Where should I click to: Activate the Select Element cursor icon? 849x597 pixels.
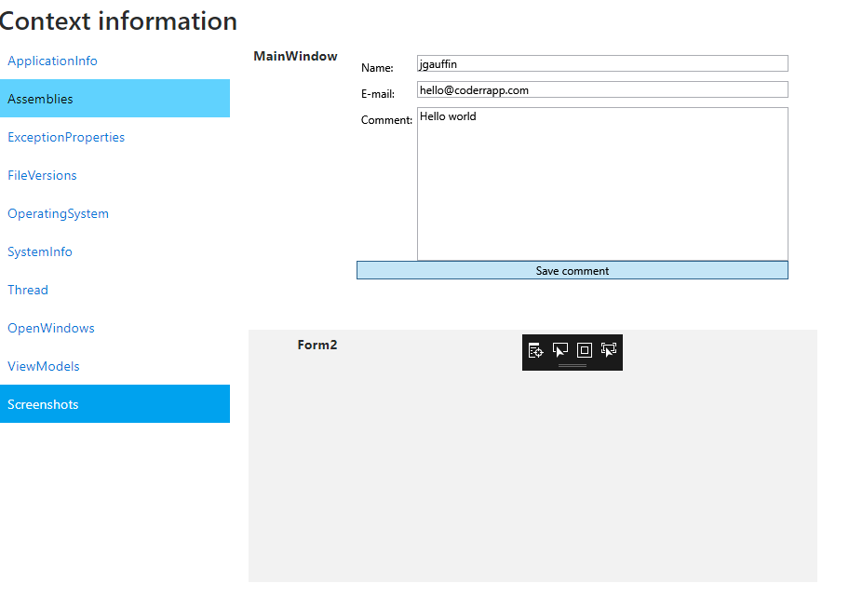pos(559,350)
